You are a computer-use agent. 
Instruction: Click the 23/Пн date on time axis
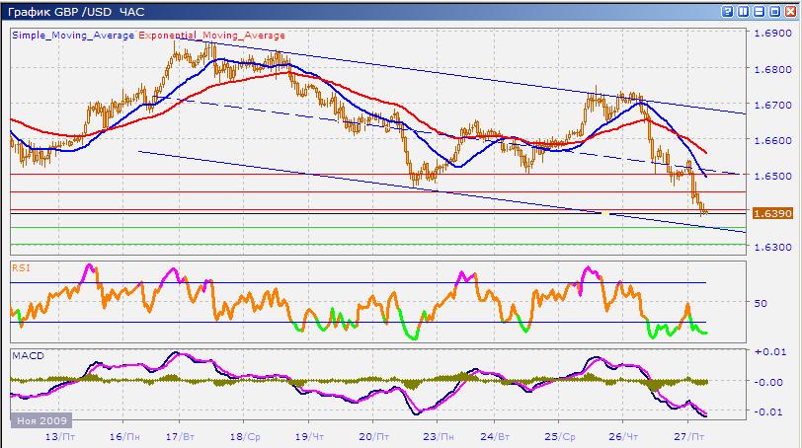(x=438, y=434)
